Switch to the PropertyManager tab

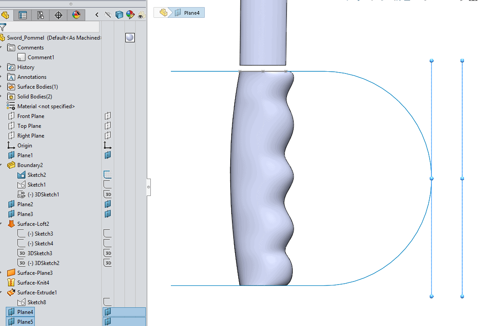pyautogui.click(x=22, y=15)
